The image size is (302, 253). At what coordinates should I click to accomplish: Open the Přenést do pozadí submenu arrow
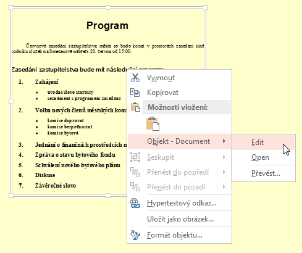click(x=224, y=187)
